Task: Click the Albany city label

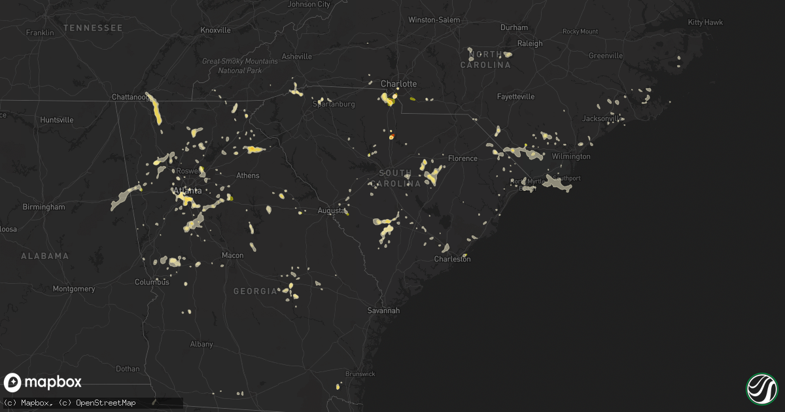Action: coord(201,344)
